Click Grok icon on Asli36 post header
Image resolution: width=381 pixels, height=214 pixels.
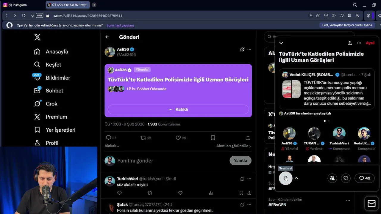coord(242,49)
